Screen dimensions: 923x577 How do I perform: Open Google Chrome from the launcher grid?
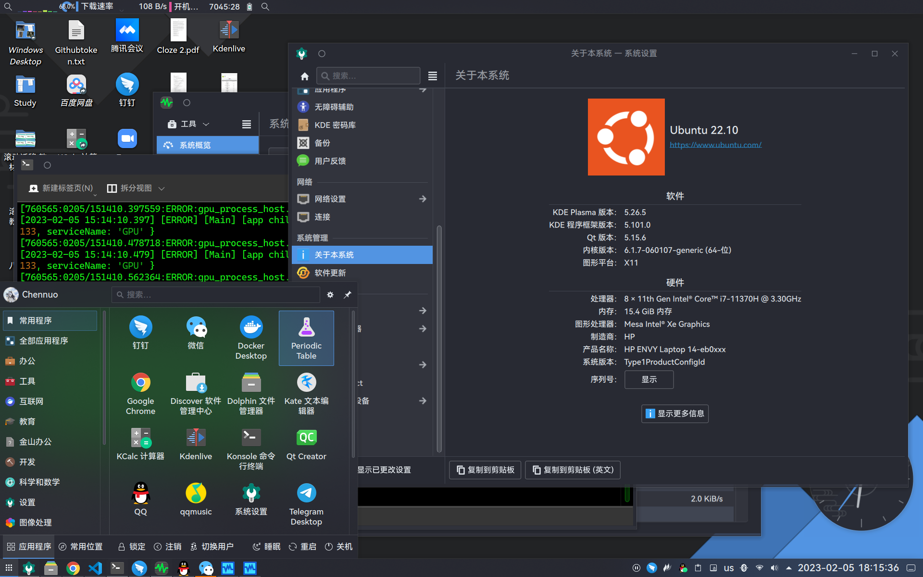140,393
